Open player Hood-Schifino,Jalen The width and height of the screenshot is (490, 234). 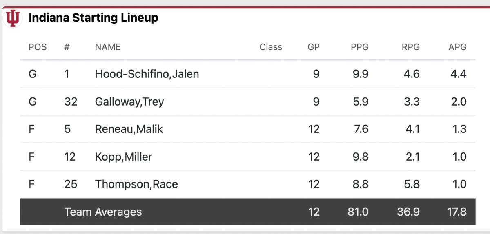click(x=147, y=74)
